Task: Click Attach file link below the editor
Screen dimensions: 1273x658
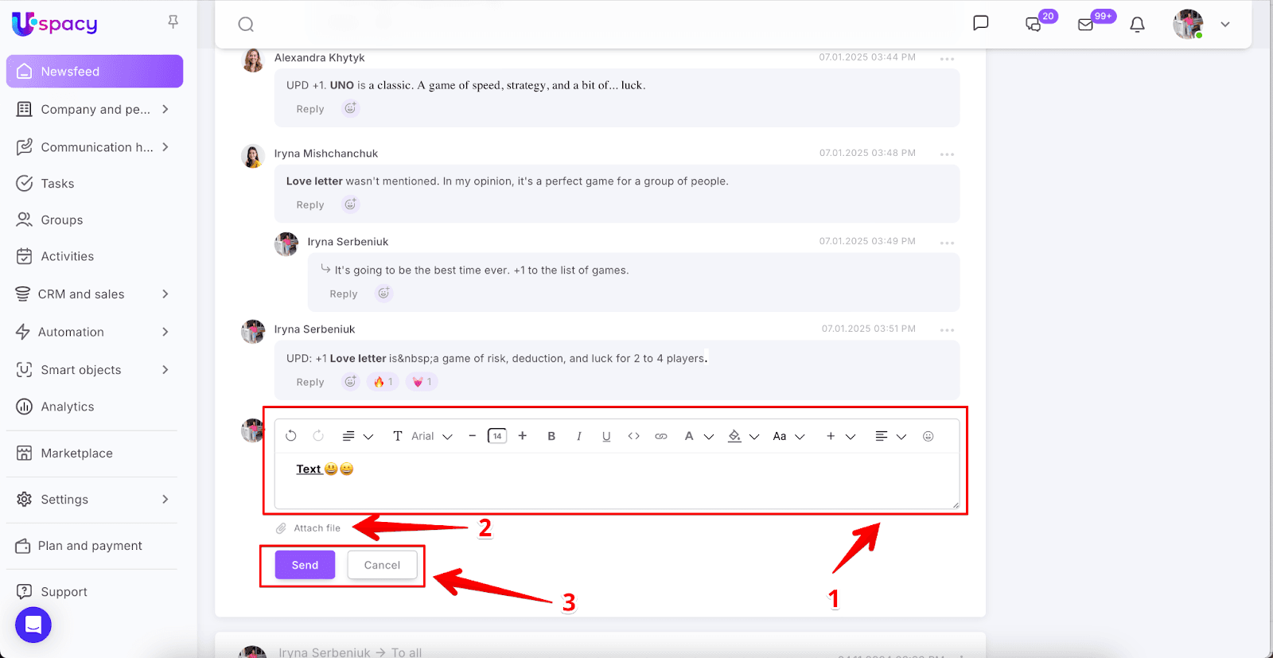Action: tap(317, 528)
